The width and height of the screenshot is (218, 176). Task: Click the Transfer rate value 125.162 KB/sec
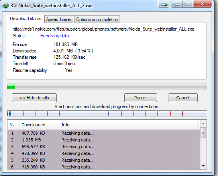[69, 57]
